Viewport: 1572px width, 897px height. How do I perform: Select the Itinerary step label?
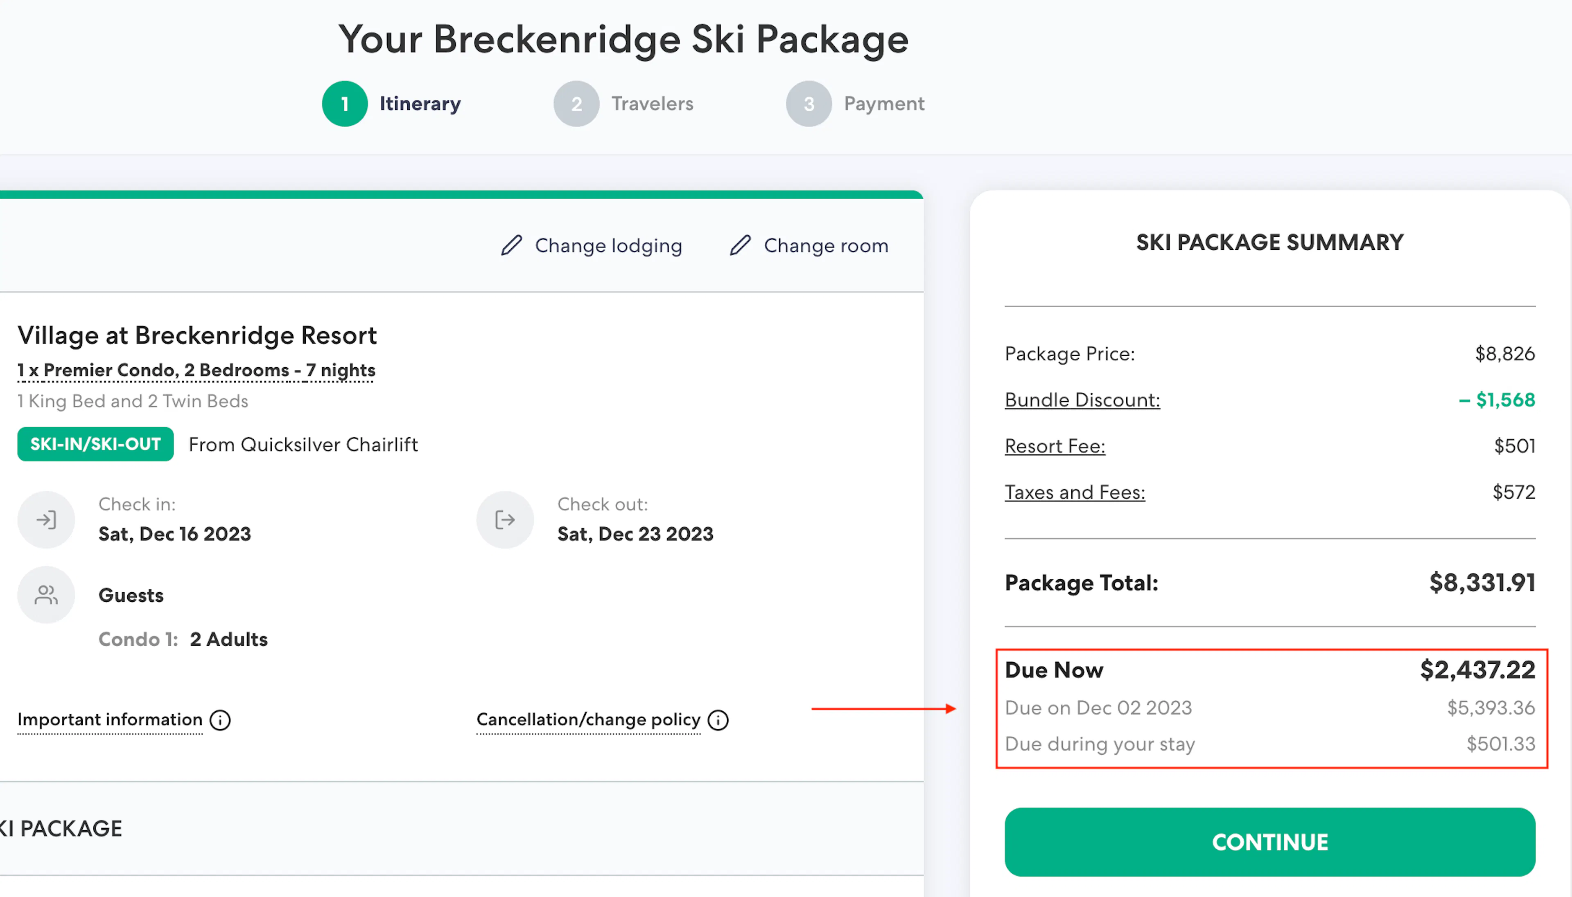pyautogui.click(x=420, y=103)
